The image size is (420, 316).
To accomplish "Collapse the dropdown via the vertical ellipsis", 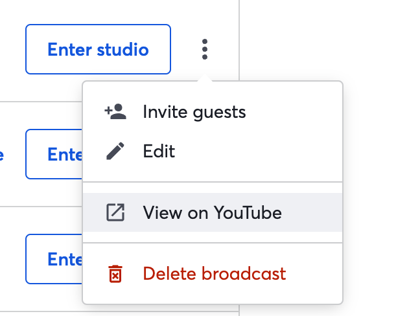I will 205,49.
